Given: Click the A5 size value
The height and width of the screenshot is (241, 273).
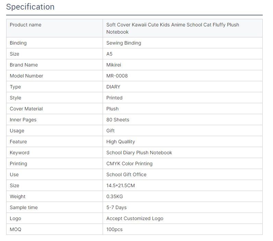Looking at the screenshot, I should [109, 54].
